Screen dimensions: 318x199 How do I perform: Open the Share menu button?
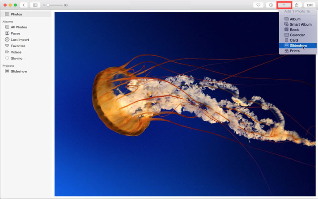(x=297, y=5)
